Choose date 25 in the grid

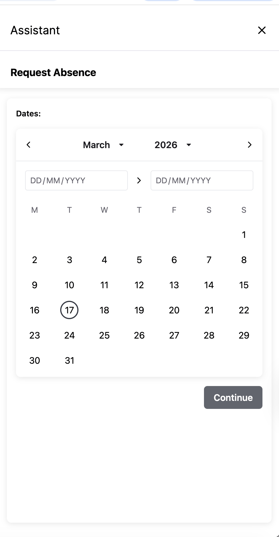pos(104,335)
